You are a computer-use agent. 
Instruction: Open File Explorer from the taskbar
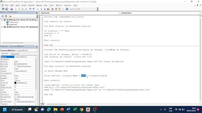tap(56, 110)
